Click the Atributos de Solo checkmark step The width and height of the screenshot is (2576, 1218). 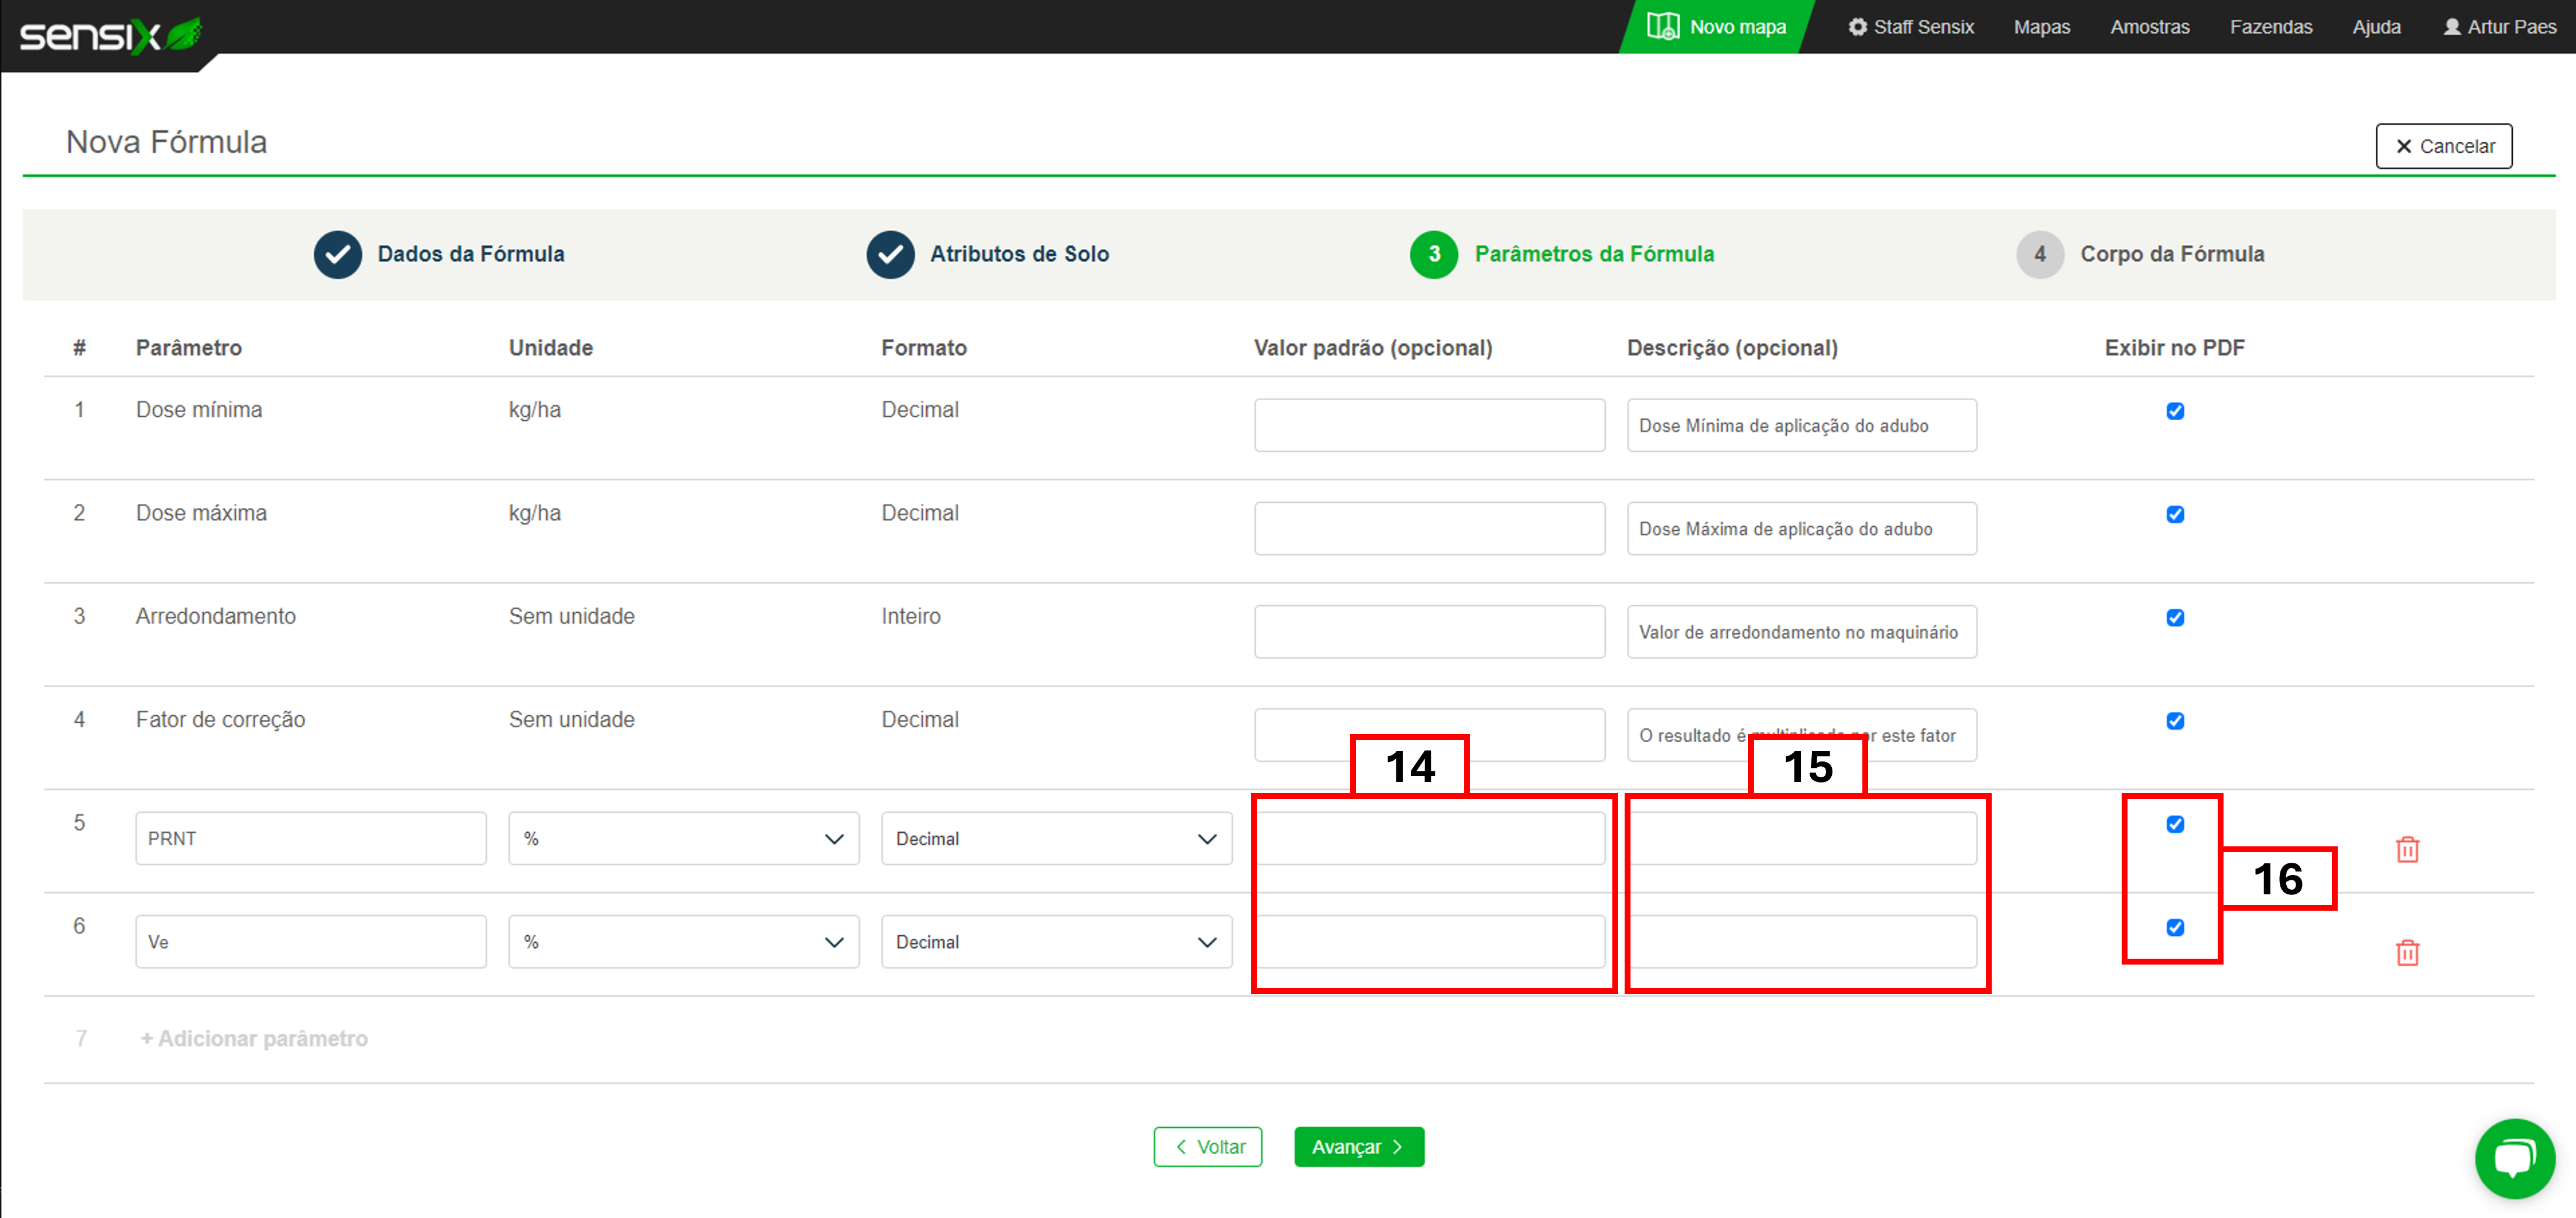coord(890,254)
